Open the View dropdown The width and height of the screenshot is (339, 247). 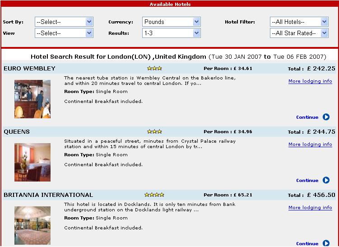click(64, 33)
